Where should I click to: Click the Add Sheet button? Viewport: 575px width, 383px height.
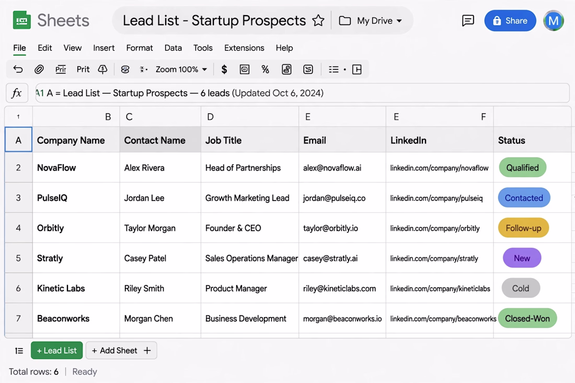pos(121,351)
